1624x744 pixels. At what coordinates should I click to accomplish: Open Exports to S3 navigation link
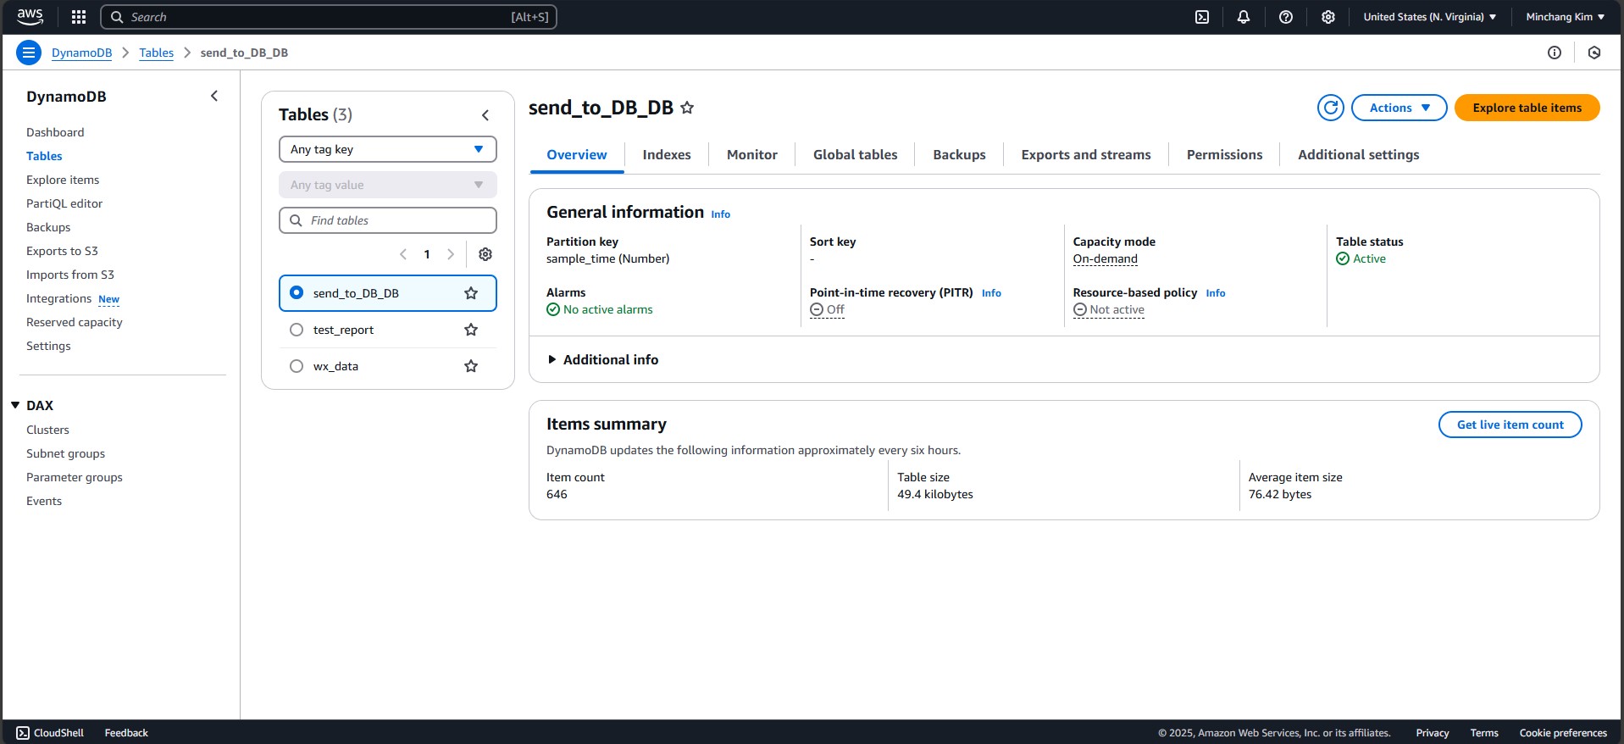pyautogui.click(x=62, y=251)
